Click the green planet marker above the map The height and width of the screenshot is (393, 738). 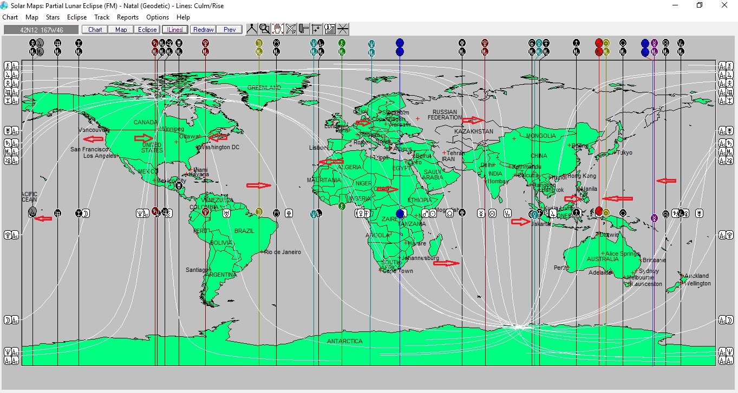pyautogui.click(x=342, y=43)
